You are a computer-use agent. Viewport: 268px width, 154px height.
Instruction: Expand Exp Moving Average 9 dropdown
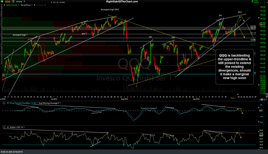click(x=60, y=103)
